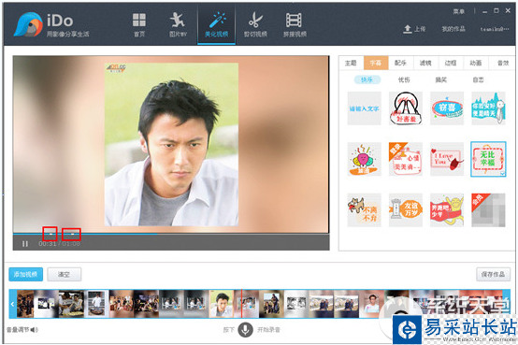
Task: Switch to the 主题 theme tab
Action: click(x=351, y=63)
